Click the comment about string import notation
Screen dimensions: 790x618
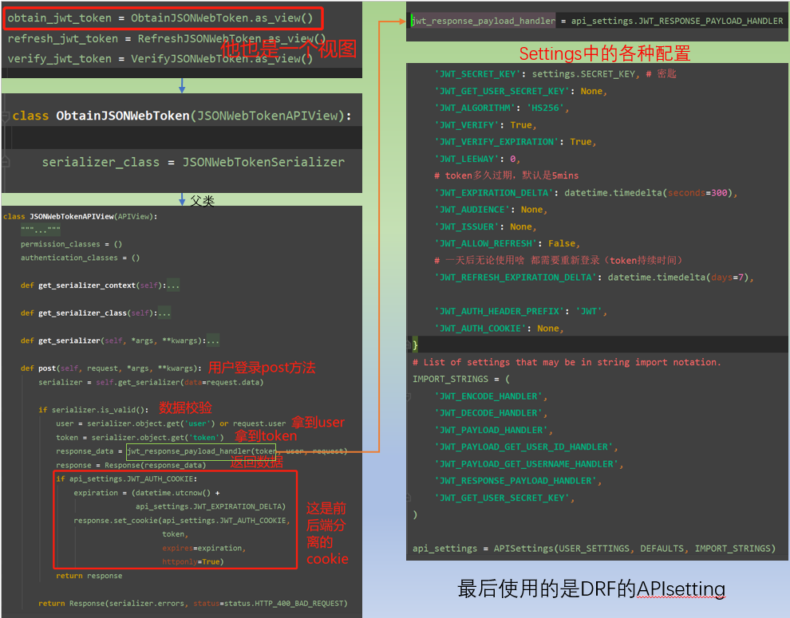click(x=567, y=363)
